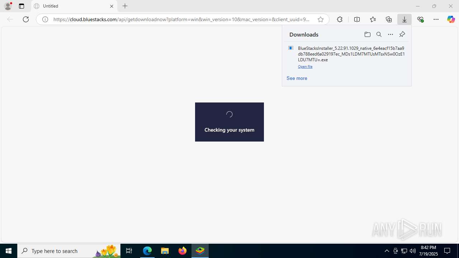
Task: Click the taskbar search box
Action: pyautogui.click(x=69, y=251)
